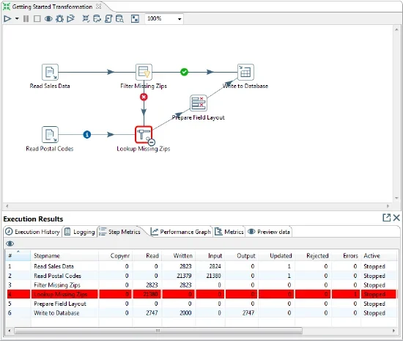403x341 pixels.
Task: Select the Write to Database metrics row
Action: [202, 313]
